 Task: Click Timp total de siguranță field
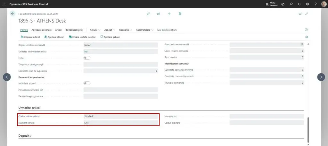[x=121, y=65]
